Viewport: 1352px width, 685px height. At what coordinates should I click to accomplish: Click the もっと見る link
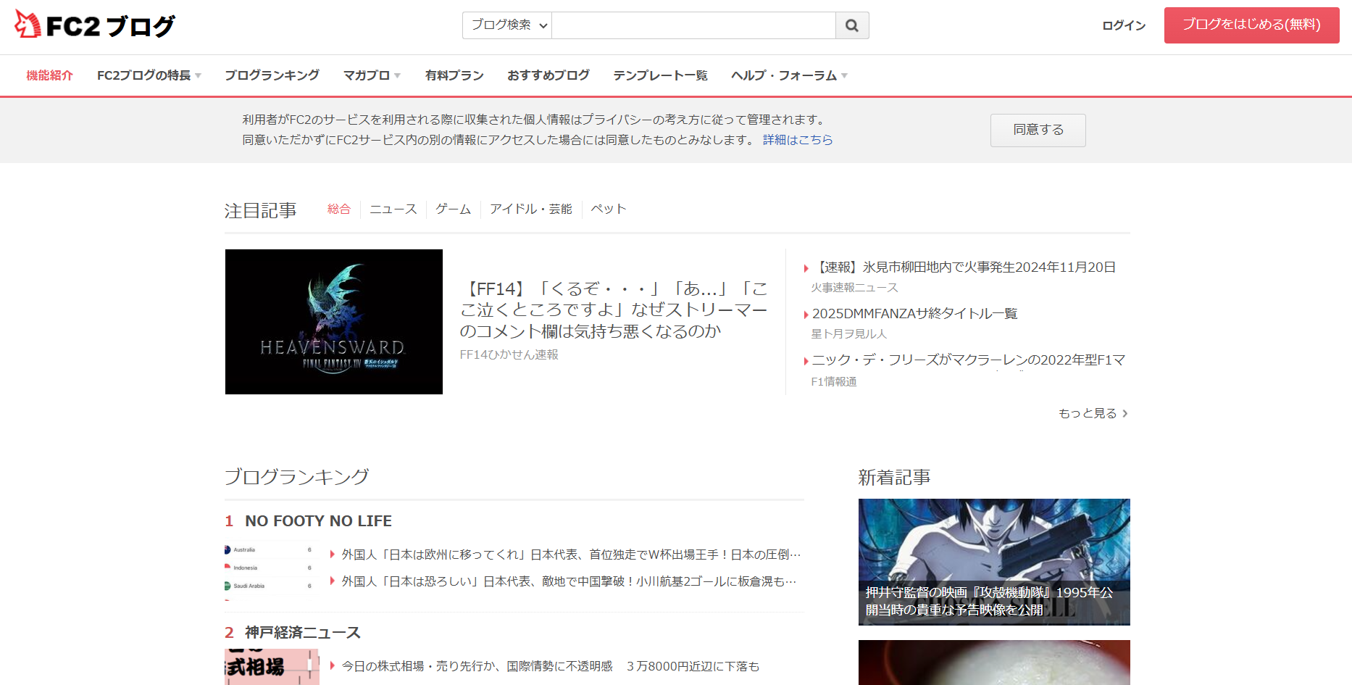1093,413
